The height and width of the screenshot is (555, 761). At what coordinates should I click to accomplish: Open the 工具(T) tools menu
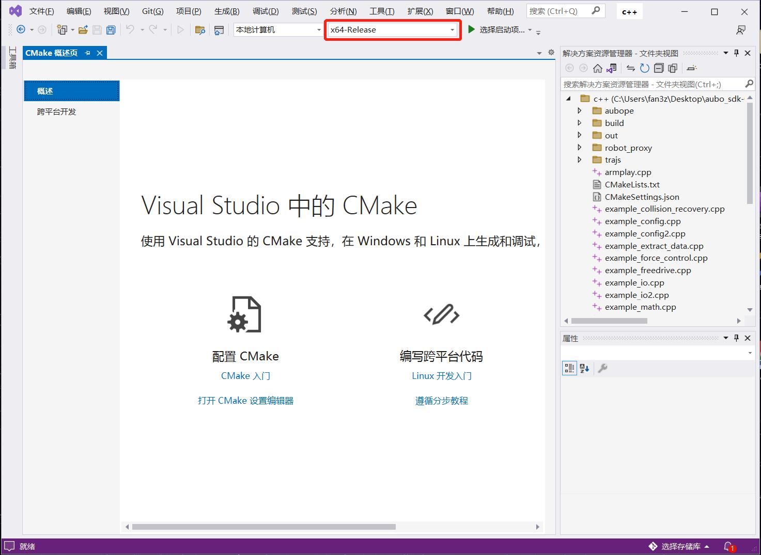coord(382,11)
